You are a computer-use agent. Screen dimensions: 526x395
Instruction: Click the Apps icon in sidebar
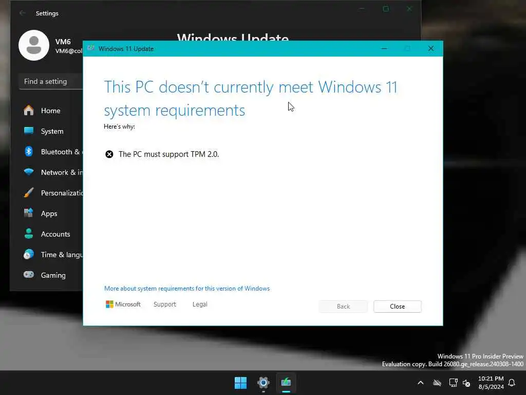(29, 213)
